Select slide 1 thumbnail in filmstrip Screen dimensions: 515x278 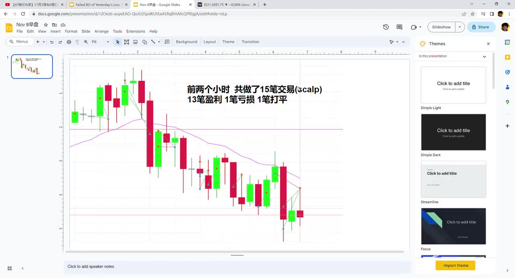[32, 66]
